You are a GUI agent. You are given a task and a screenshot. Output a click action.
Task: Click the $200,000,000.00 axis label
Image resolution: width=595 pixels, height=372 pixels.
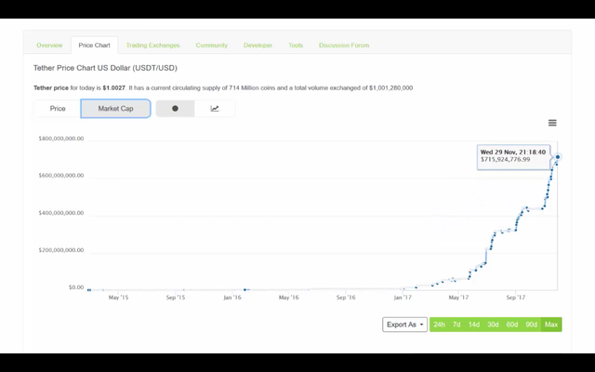(x=61, y=250)
